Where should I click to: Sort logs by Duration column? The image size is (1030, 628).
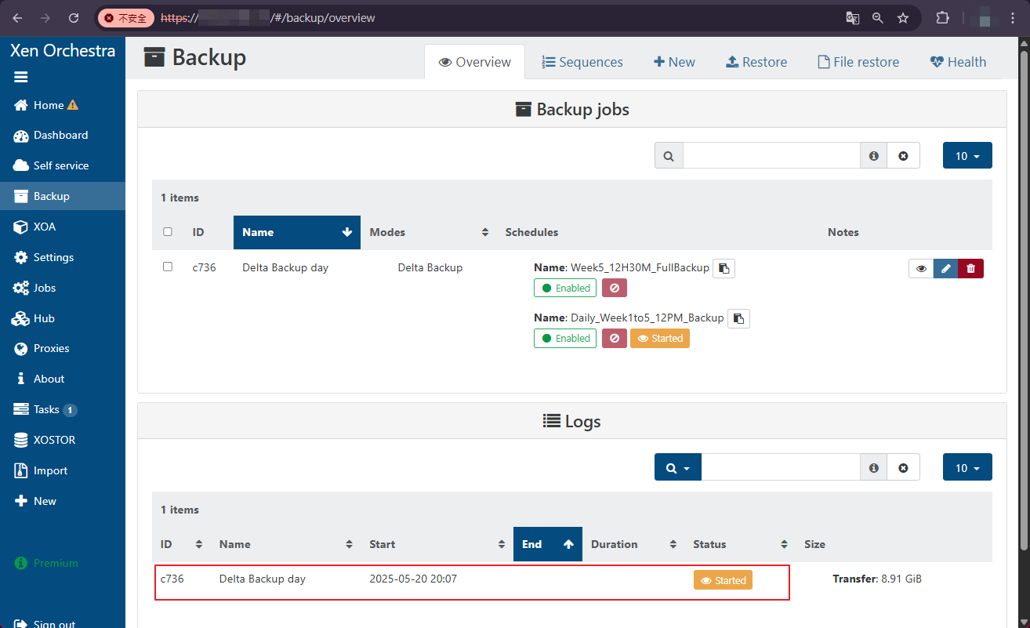[633, 544]
